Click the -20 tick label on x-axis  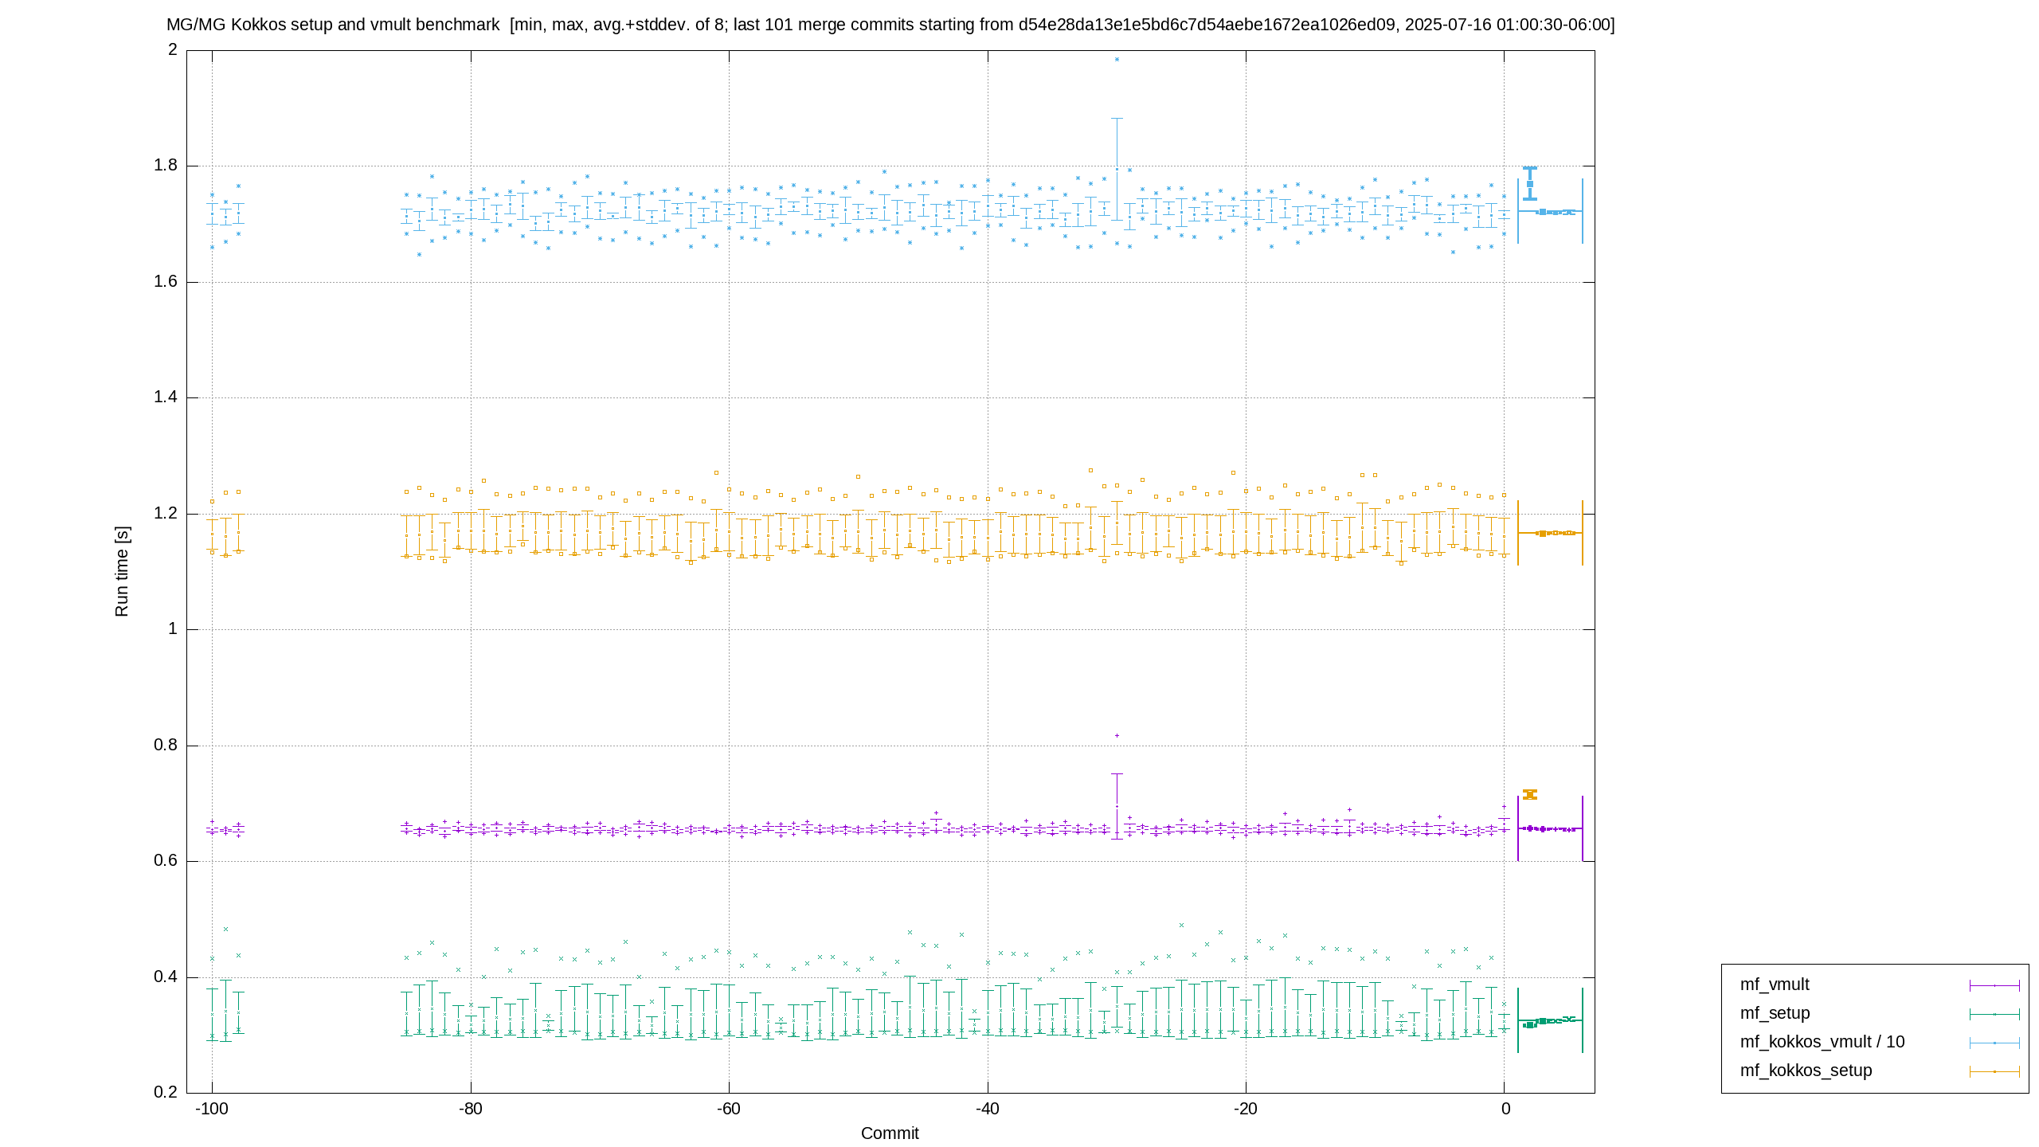(1246, 1110)
